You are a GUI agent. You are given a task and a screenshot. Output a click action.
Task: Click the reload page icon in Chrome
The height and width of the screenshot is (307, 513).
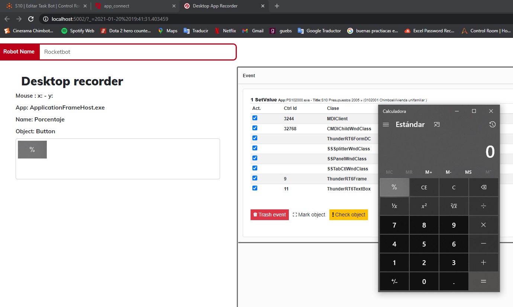(x=31, y=19)
